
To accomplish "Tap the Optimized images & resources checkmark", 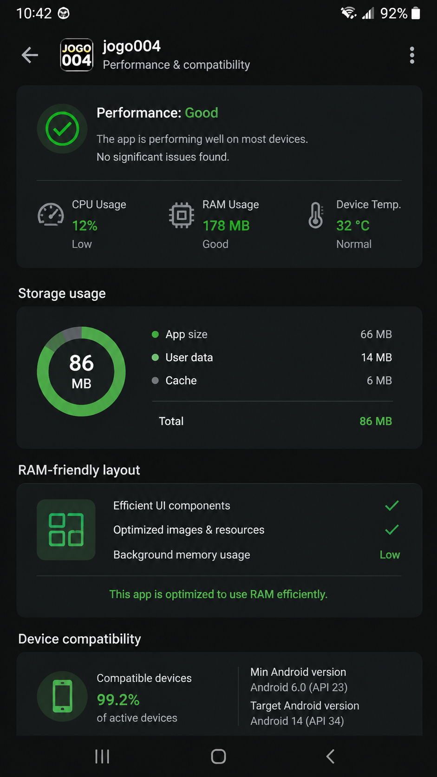I will click(392, 530).
